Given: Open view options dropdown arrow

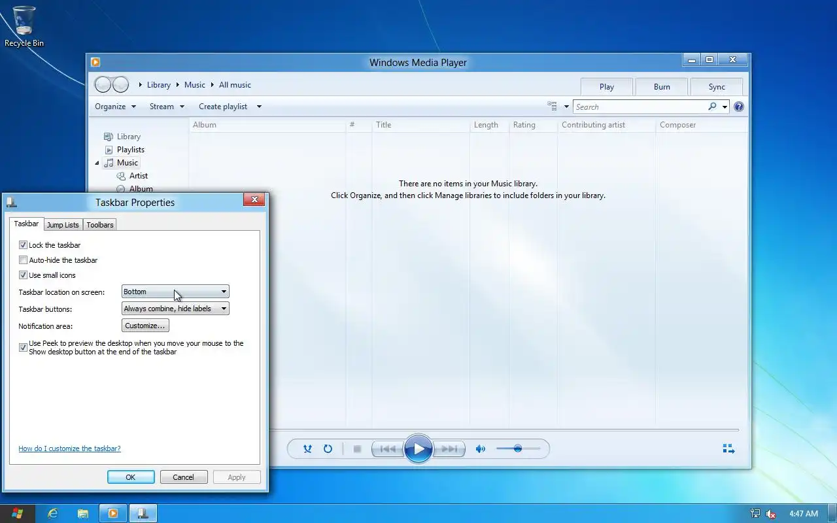Looking at the screenshot, I should [566, 107].
